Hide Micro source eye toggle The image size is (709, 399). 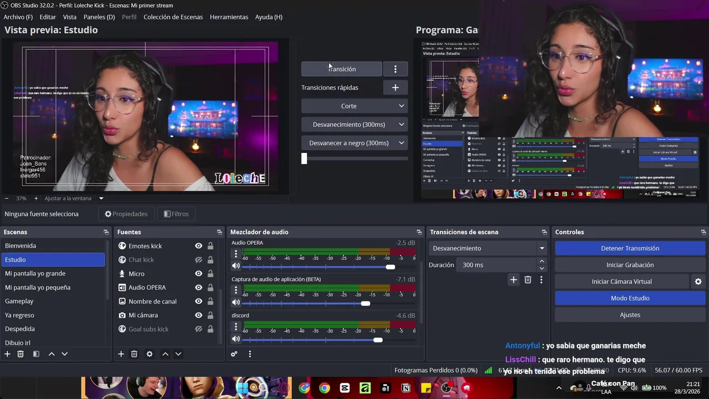pos(198,274)
